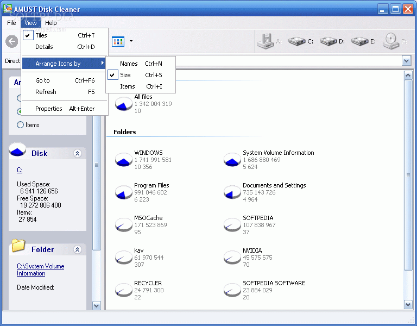Click the Back arrow toolbar button

[x=12, y=41]
